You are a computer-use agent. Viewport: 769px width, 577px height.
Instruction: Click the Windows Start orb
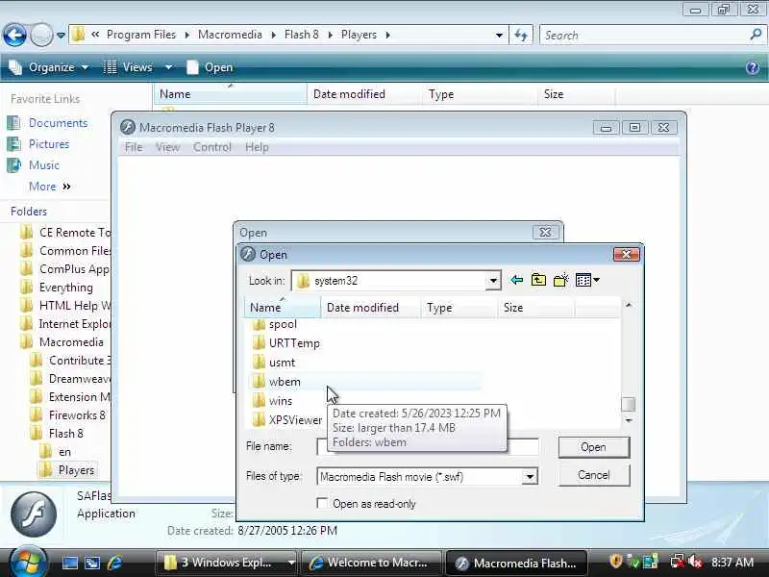28,563
